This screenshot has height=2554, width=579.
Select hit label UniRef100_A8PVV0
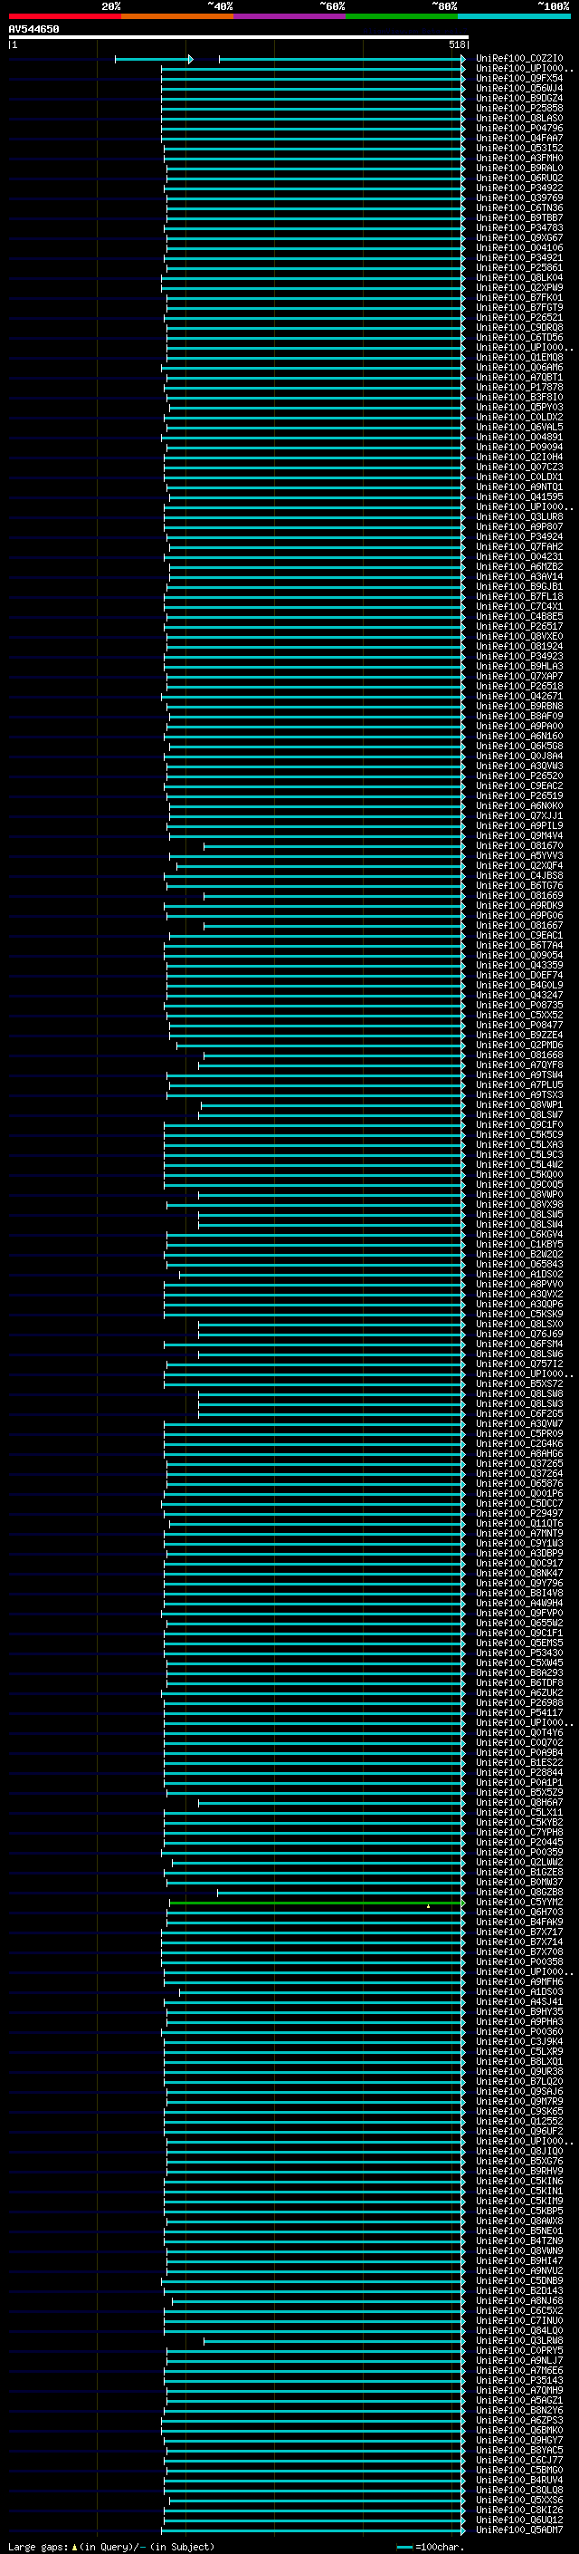pyautogui.click(x=519, y=1284)
